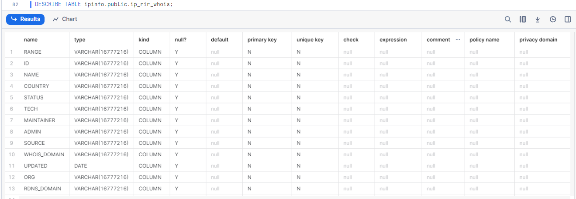
Task: Select the RDNS_DOMAIN cell
Action: (44, 189)
